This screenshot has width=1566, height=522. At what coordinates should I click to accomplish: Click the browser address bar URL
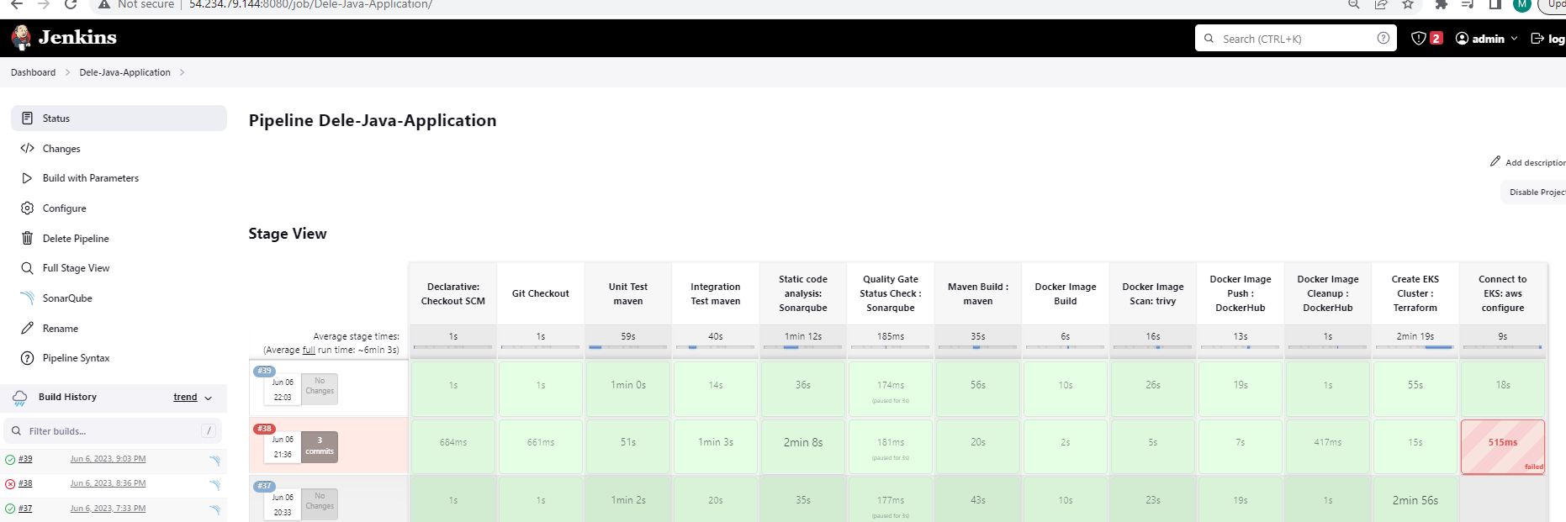point(310,4)
